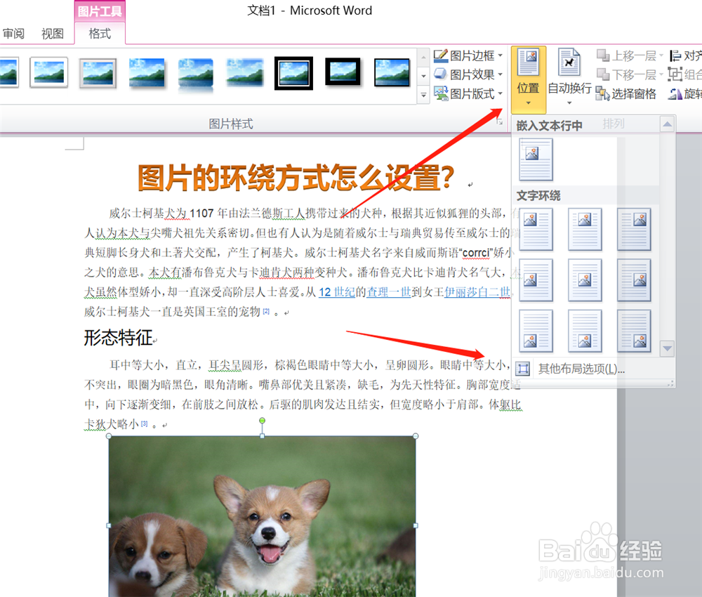Open the 自动换行 wrap text dropdown

569,79
